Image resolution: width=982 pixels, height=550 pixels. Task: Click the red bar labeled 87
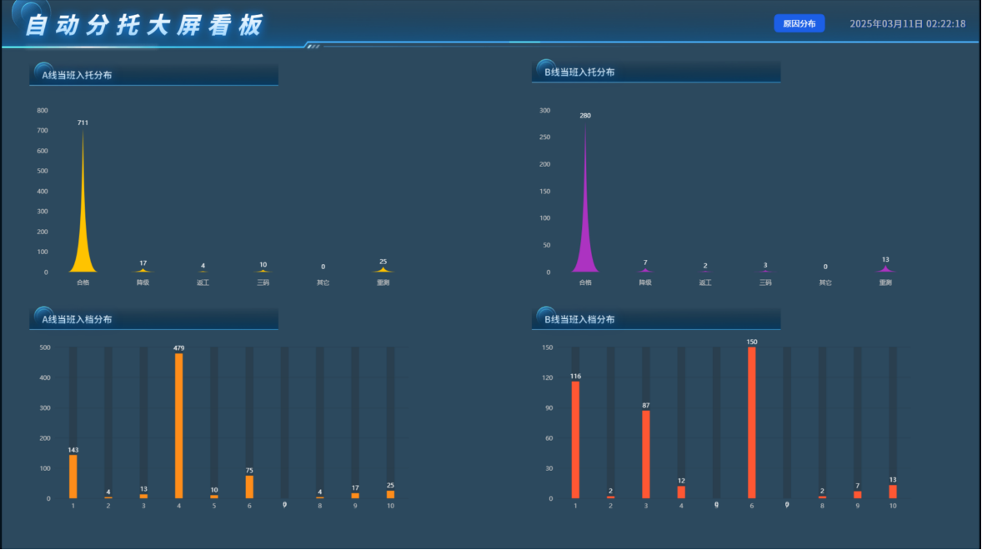[x=646, y=455]
